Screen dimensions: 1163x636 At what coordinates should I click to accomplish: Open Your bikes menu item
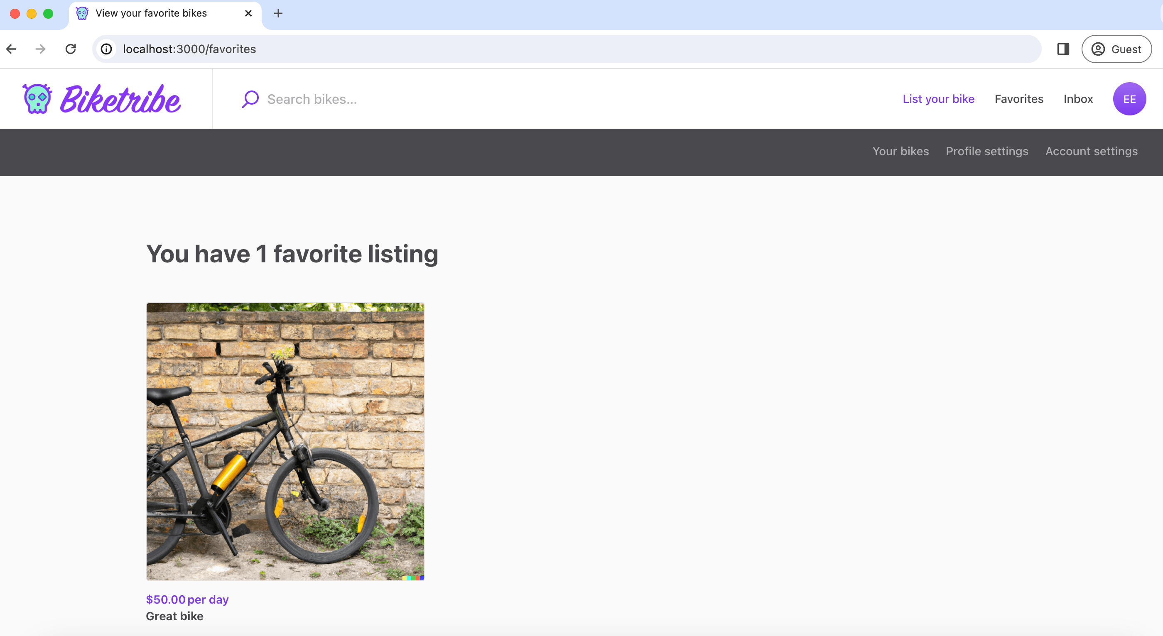(900, 151)
